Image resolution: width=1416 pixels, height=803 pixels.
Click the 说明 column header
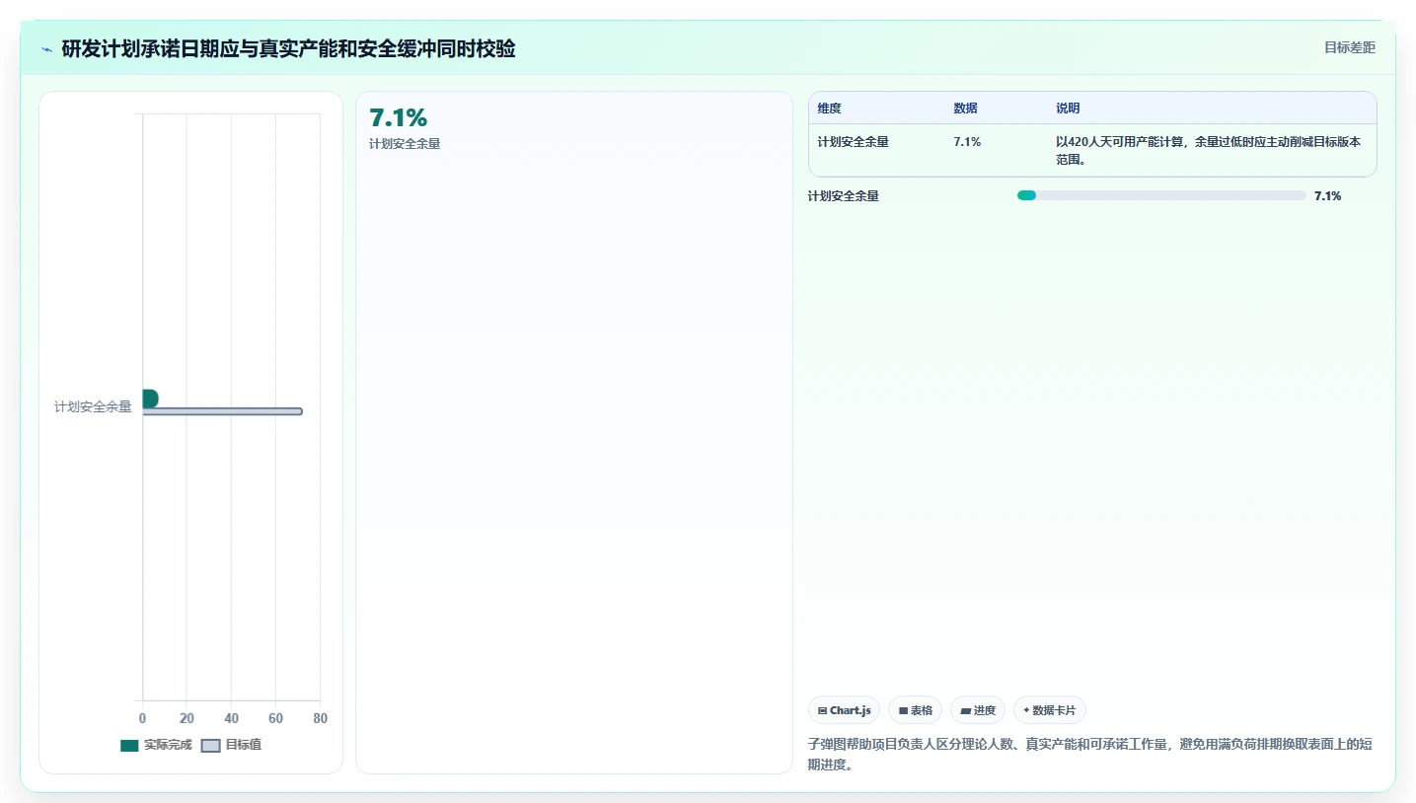click(x=1068, y=109)
